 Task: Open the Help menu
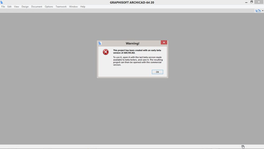click(83, 7)
